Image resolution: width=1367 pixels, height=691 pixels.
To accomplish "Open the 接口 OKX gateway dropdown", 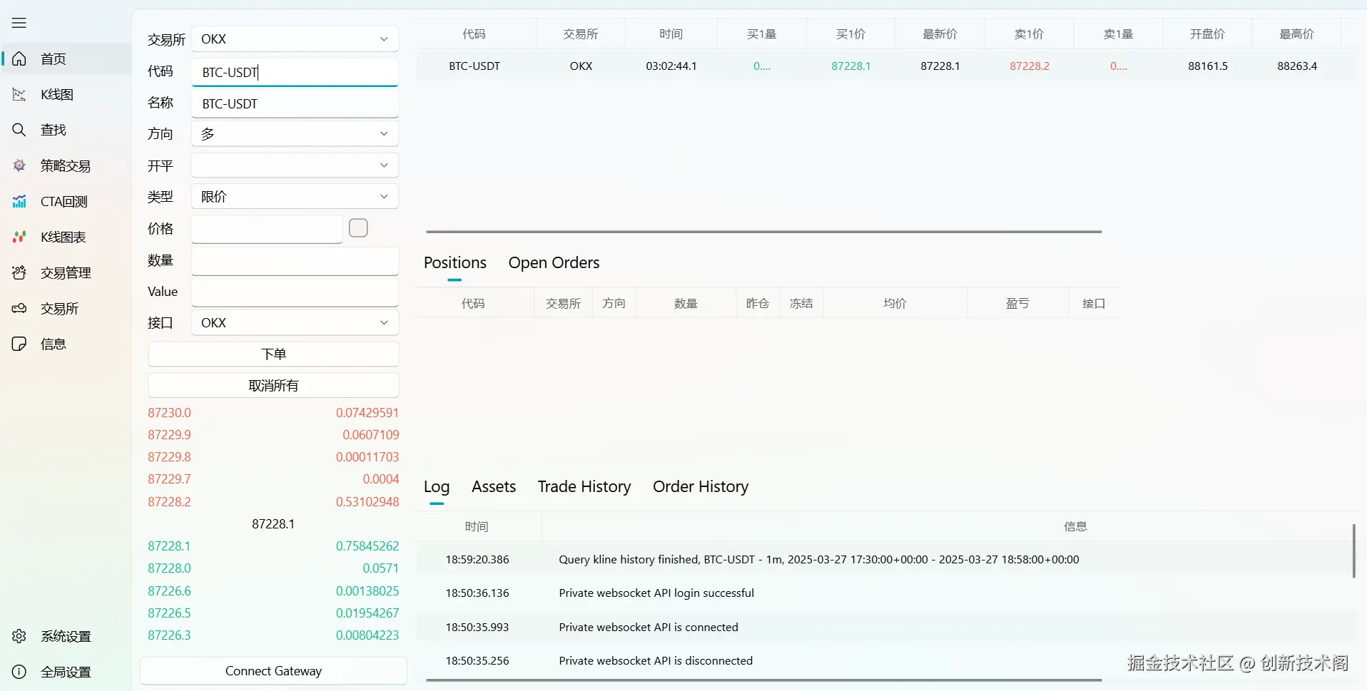I will click(x=295, y=322).
